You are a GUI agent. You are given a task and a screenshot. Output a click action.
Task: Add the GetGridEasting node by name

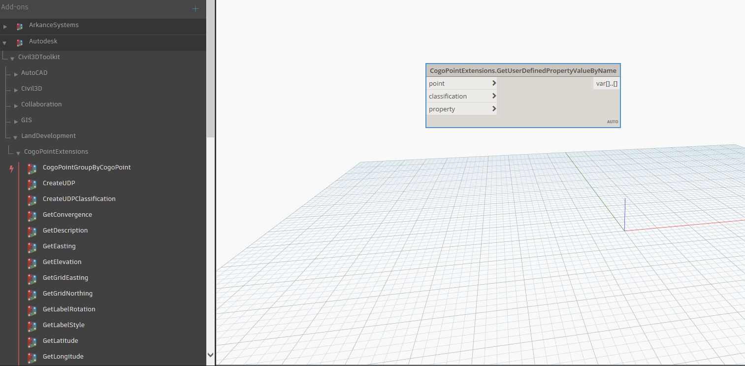[65, 278]
